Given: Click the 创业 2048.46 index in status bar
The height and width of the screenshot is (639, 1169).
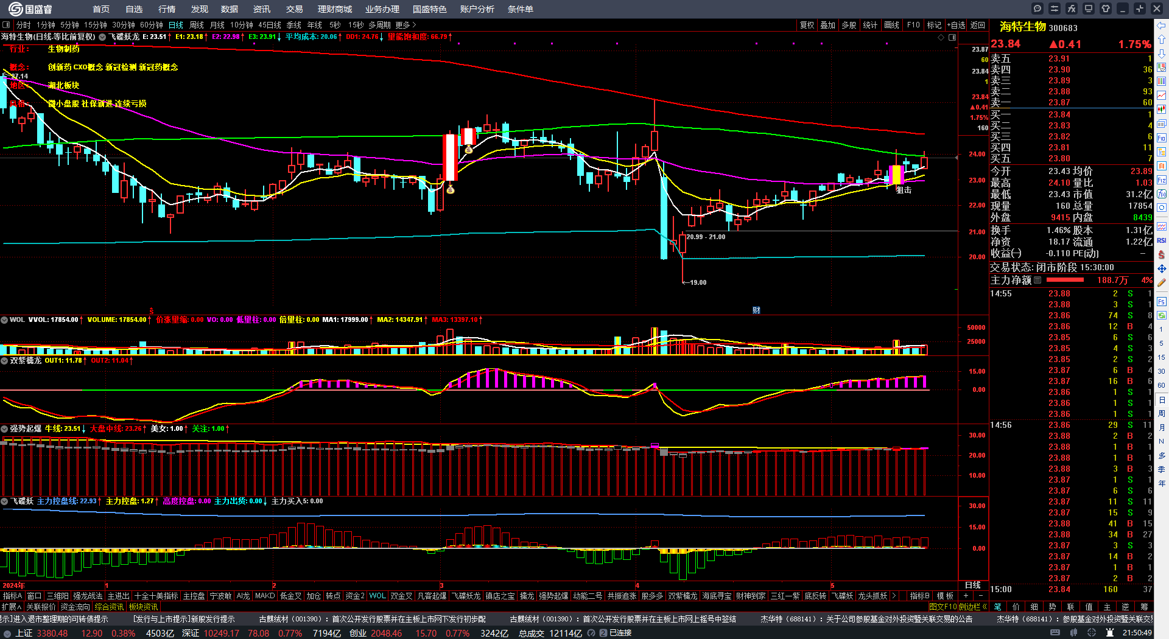Looking at the screenshot, I should tap(376, 633).
